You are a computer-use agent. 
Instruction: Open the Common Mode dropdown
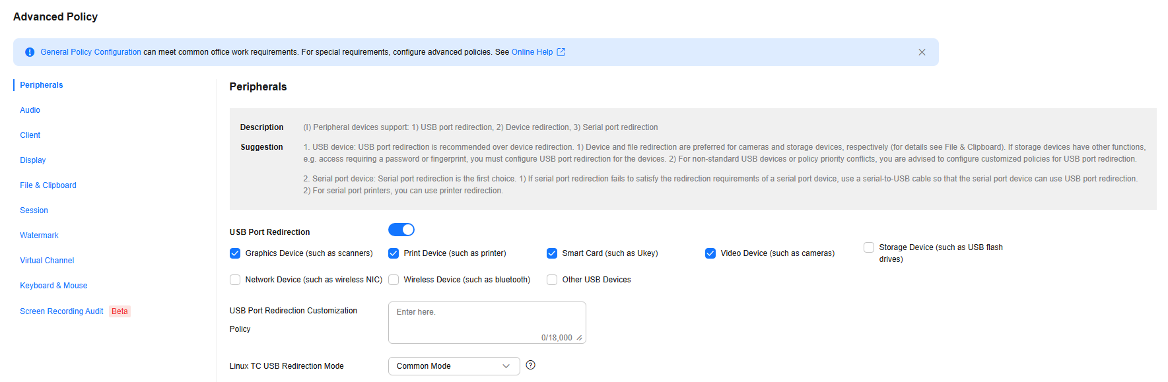click(454, 366)
